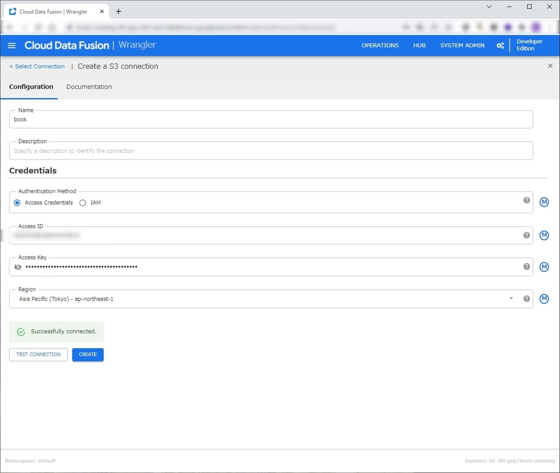560x473 pixels.
Task: Click the Cloud Data Fusion logo
Action: [67, 45]
